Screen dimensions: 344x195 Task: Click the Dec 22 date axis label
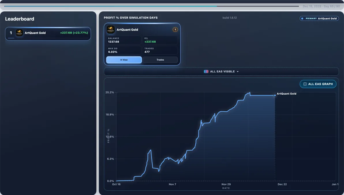pyautogui.click(x=282, y=184)
